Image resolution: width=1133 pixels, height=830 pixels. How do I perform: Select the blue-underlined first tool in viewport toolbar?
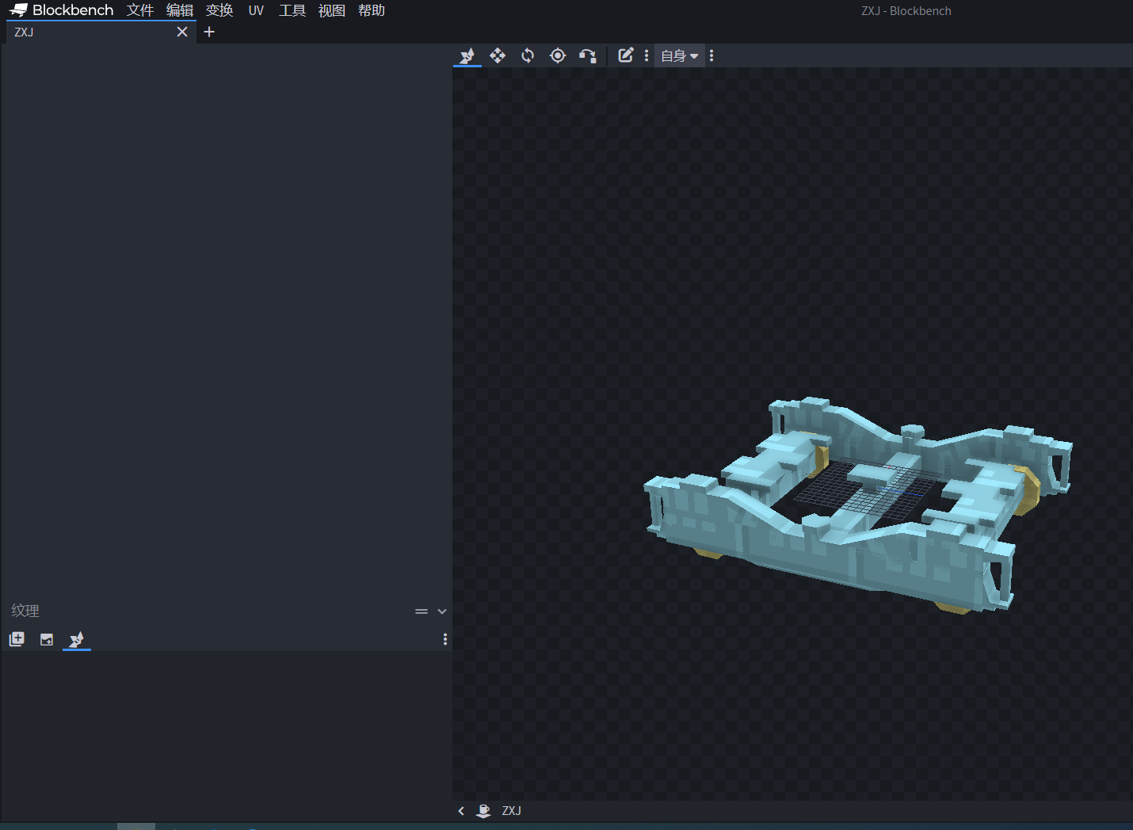coord(467,55)
